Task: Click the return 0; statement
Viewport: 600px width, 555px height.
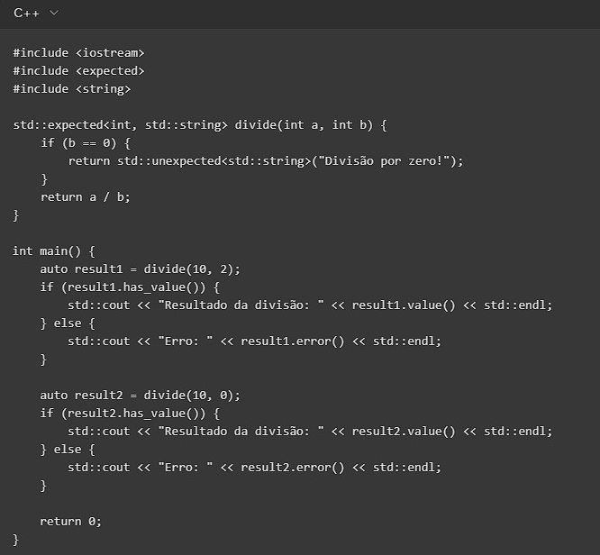Action: point(71,522)
